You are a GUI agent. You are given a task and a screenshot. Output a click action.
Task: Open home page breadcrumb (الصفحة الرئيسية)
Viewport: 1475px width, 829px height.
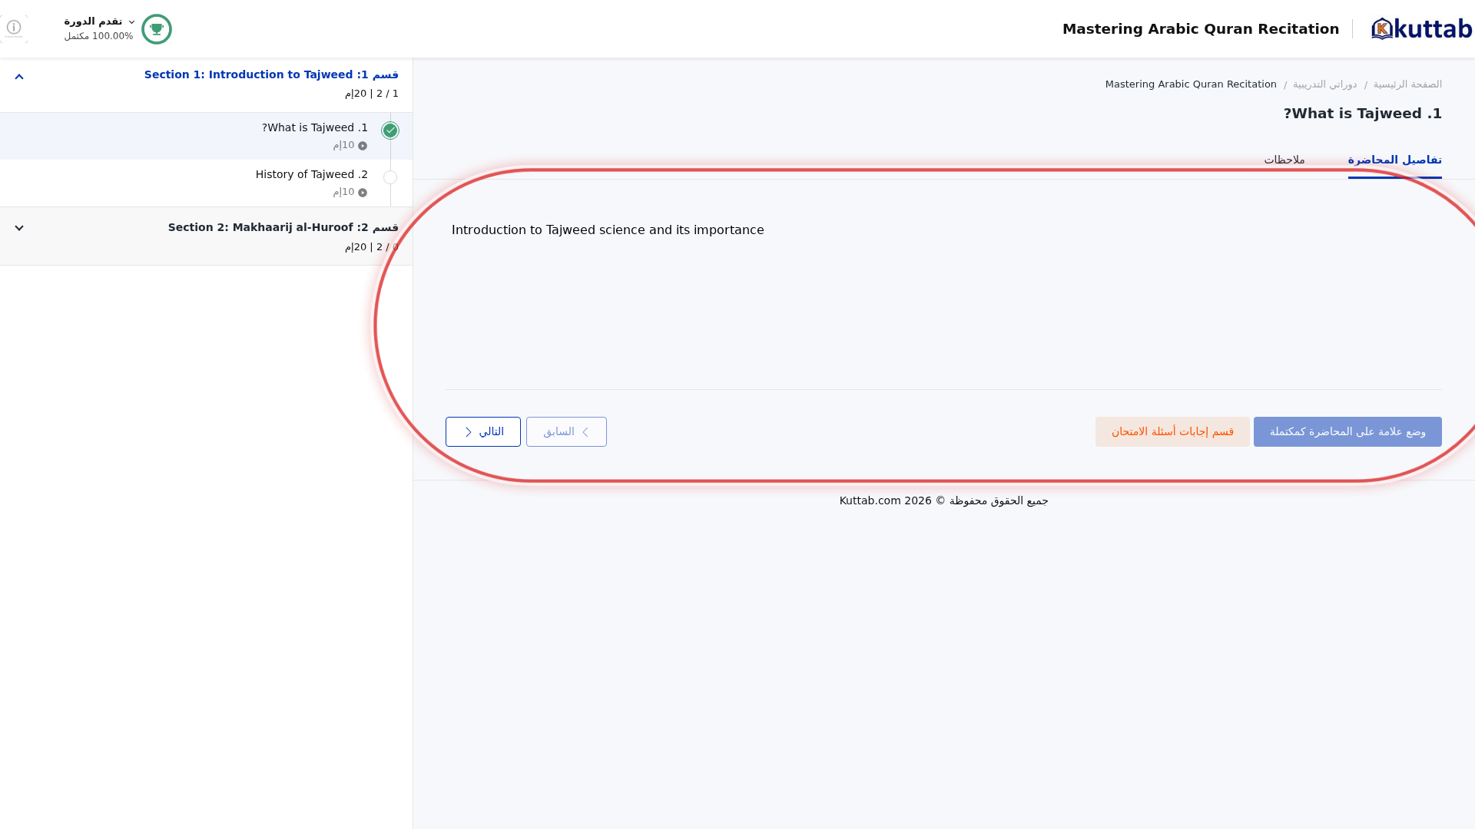pos(1407,84)
